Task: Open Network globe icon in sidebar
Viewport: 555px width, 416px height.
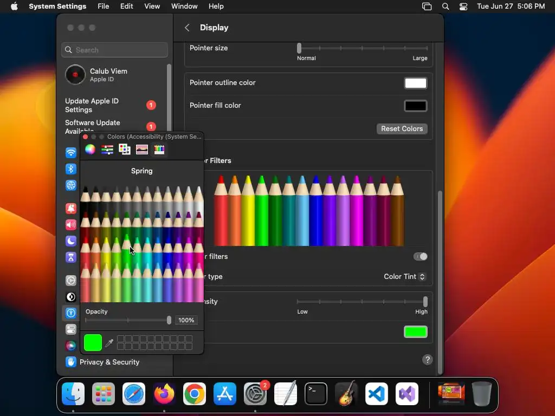Action: pyautogui.click(x=71, y=185)
